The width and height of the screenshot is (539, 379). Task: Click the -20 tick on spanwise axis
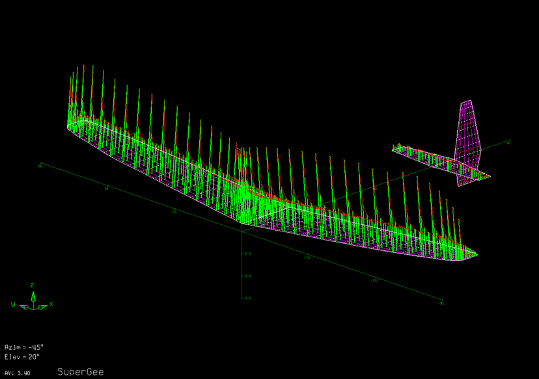(x=374, y=281)
